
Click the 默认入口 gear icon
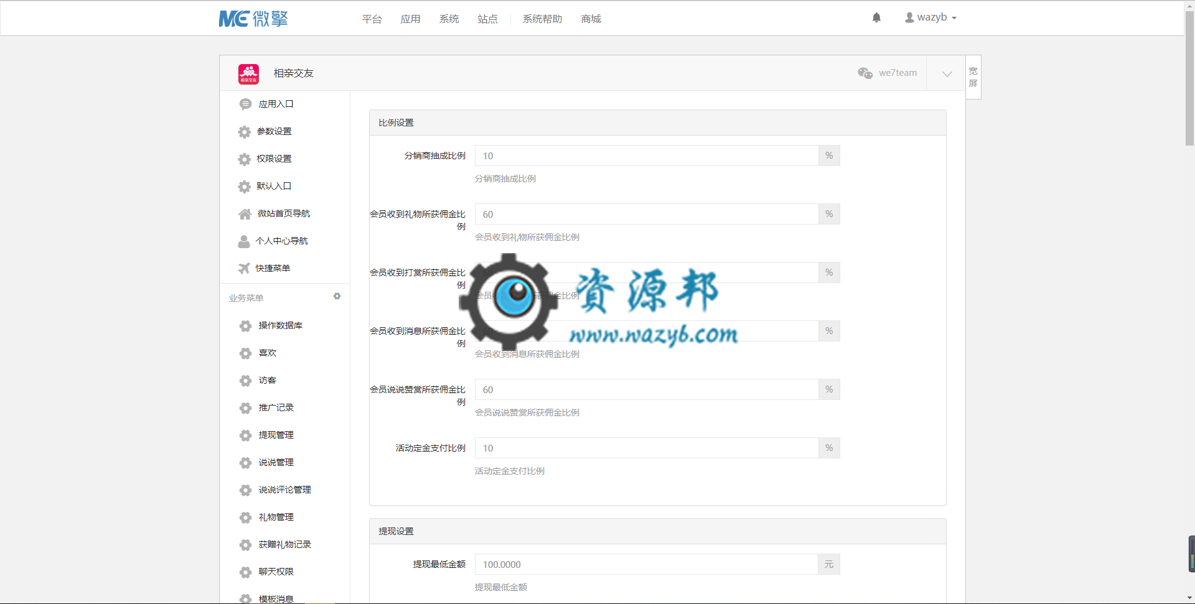(245, 187)
